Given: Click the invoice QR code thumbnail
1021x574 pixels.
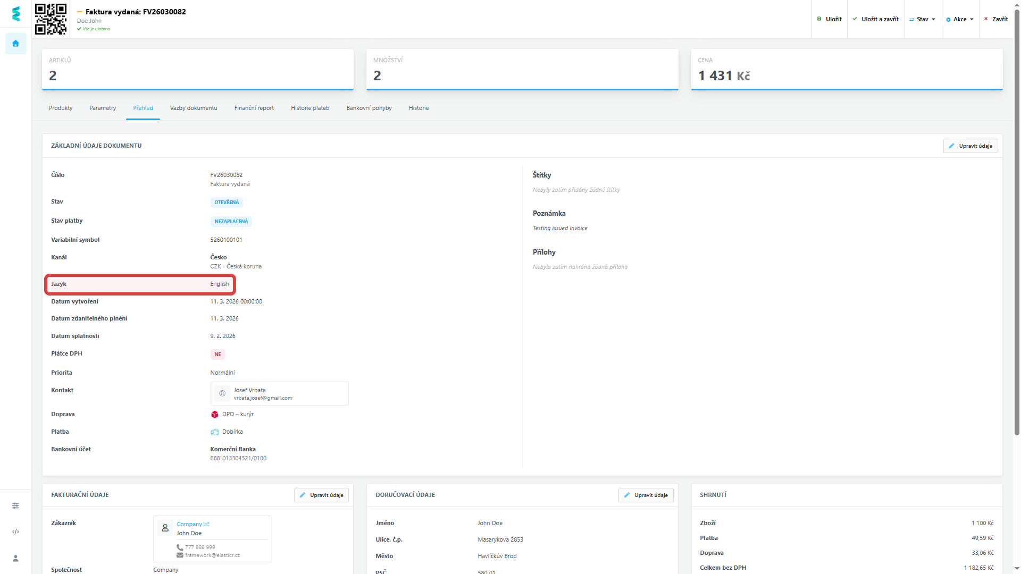Looking at the screenshot, I should pyautogui.click(x=51, y=19).
